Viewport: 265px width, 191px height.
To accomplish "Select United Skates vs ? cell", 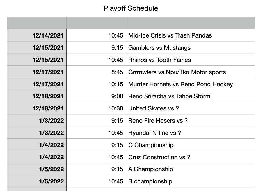I will [x=153, y=108].
